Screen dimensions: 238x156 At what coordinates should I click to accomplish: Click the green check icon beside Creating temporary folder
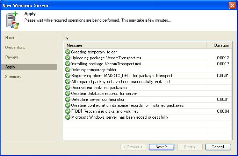(x=67, y=52)
